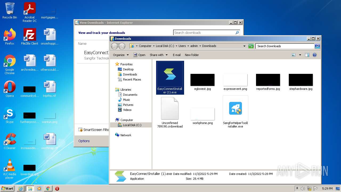
Task: Open the Recycle Bin desktop icon
Action: click(x=10, y=11)
